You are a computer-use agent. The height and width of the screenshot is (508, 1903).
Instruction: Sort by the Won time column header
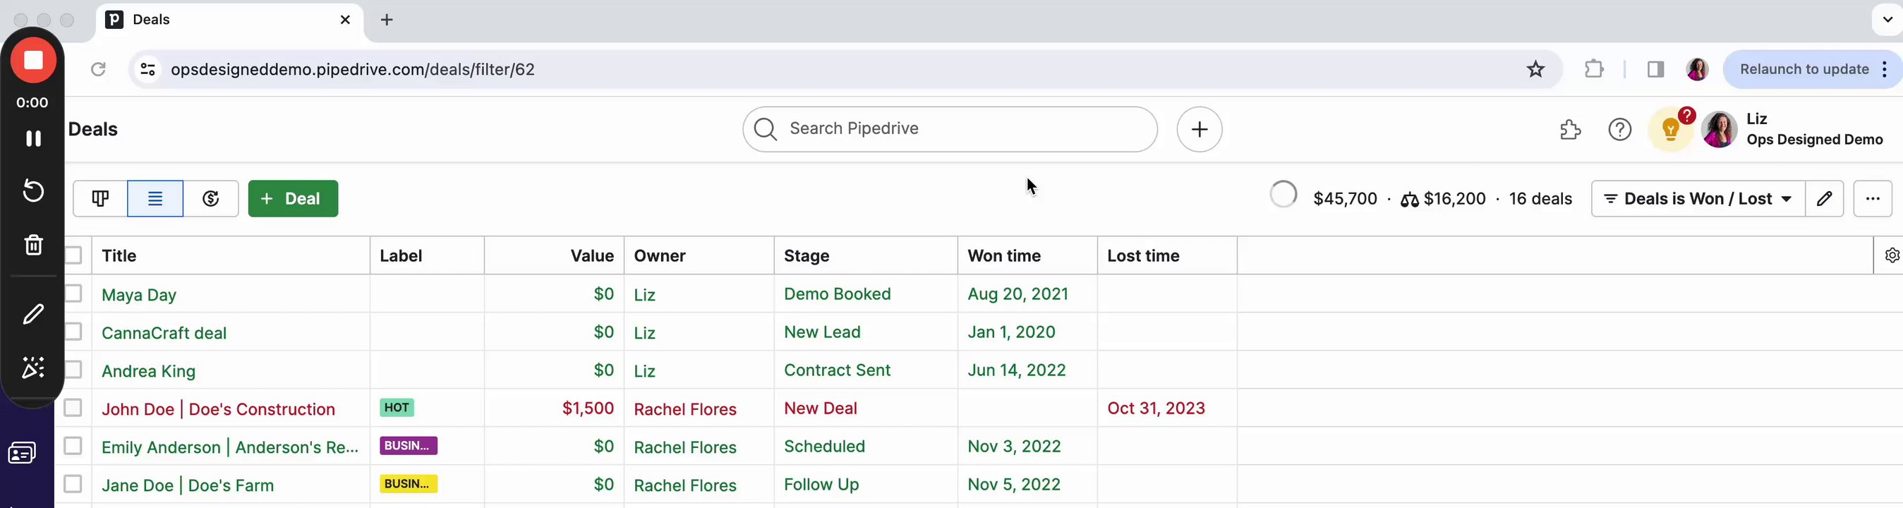[x=1004, y=255]
